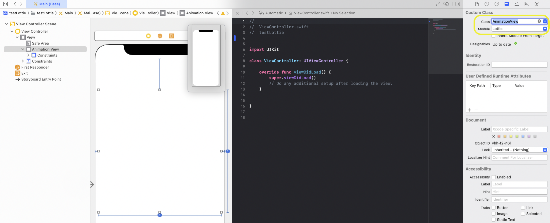Check the Selected trait
This screenshot has height=223, width=550.
(x=523, y=214)
